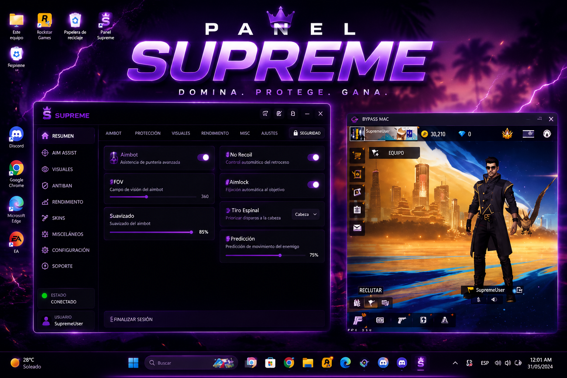Select the Aim Assist crosshair icon
The width and height of the screenshot is (567, 378).
pyautogui.click(x=45, y=153)
